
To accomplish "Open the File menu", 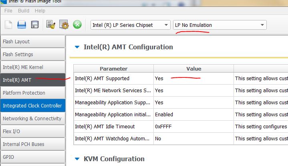I will [x=8, y=11].
